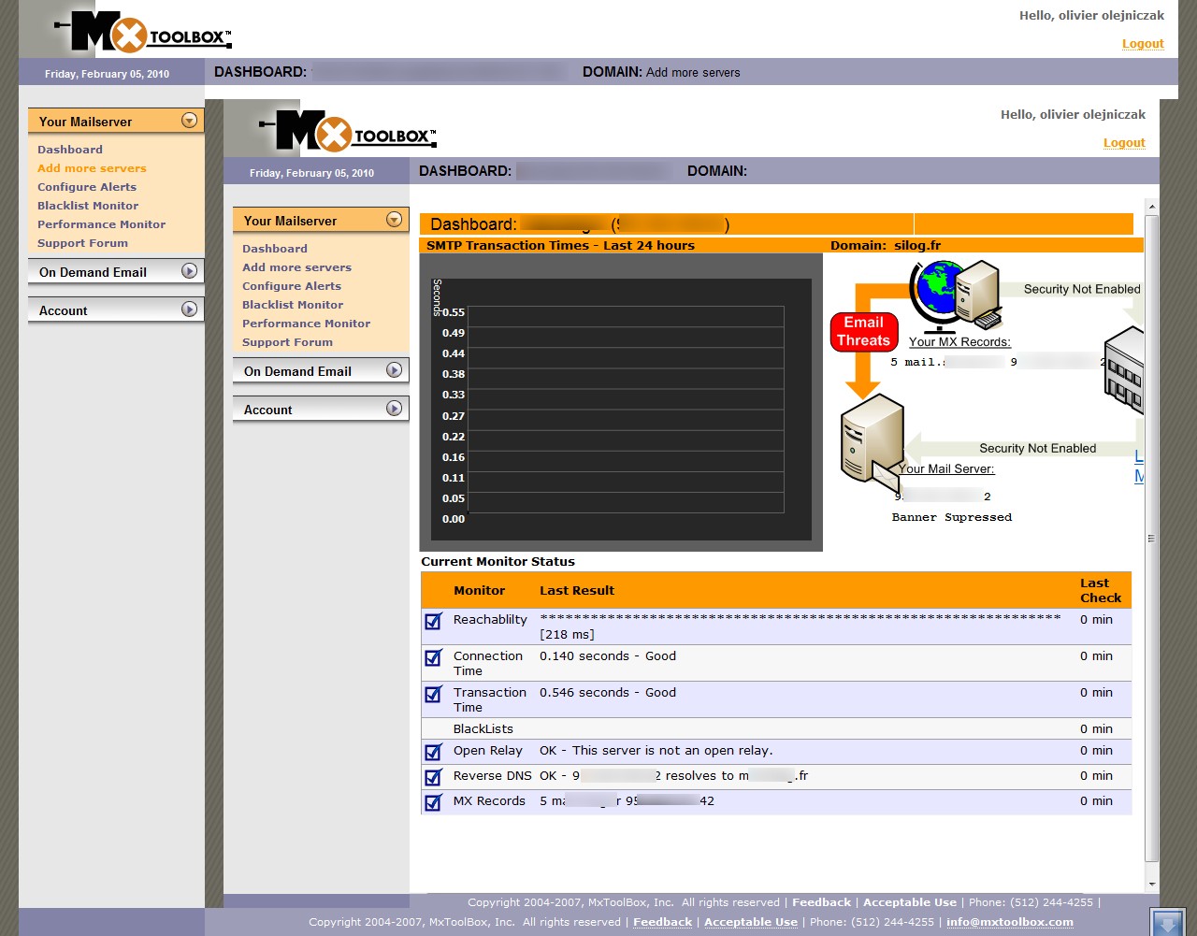Click the upper 'Security Not Enabled' label
Image resolution: width=1197 pixels, height=936 pixels.
click(1082, 290)
